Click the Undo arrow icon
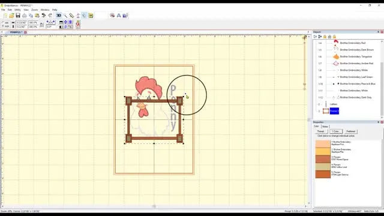The height and width of the screenshot is (216, 384). point(44,16)
